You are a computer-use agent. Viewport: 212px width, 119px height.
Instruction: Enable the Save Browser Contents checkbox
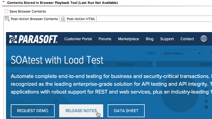6,11
